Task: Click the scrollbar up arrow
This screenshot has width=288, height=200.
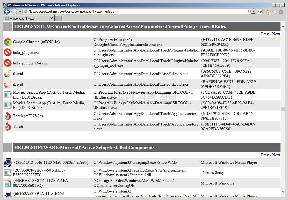Action: 283,27
